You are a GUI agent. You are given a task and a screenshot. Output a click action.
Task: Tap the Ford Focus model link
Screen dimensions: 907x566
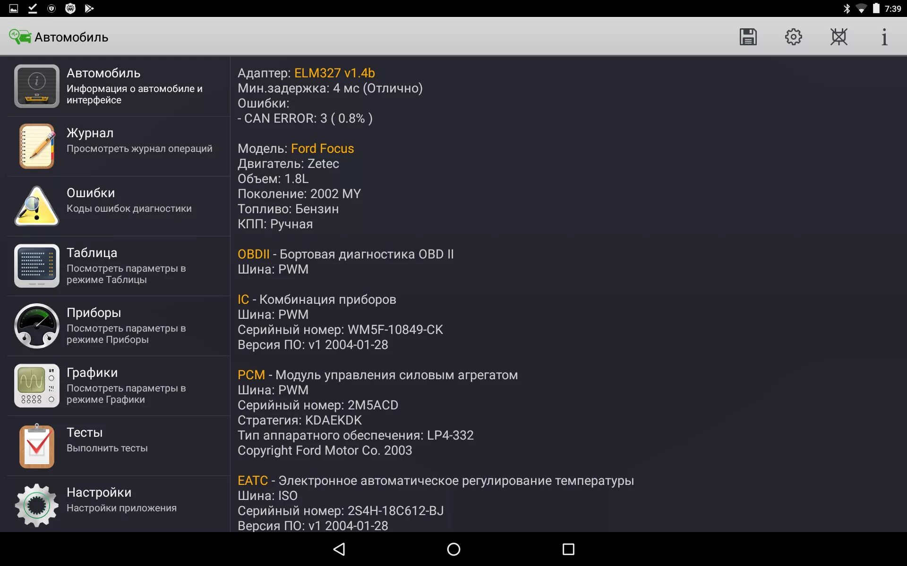322,149
